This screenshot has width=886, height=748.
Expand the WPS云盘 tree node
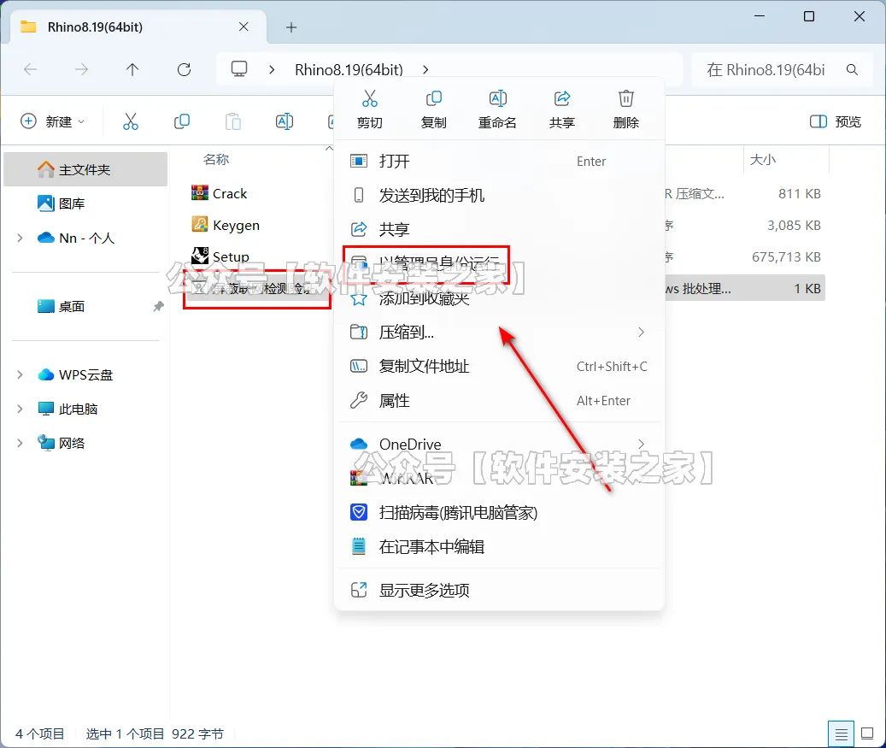20,374
